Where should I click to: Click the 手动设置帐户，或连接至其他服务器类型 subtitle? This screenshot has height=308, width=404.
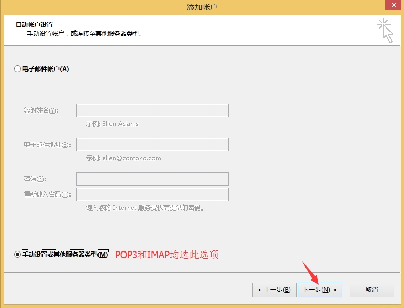click(x=85, y=34)
